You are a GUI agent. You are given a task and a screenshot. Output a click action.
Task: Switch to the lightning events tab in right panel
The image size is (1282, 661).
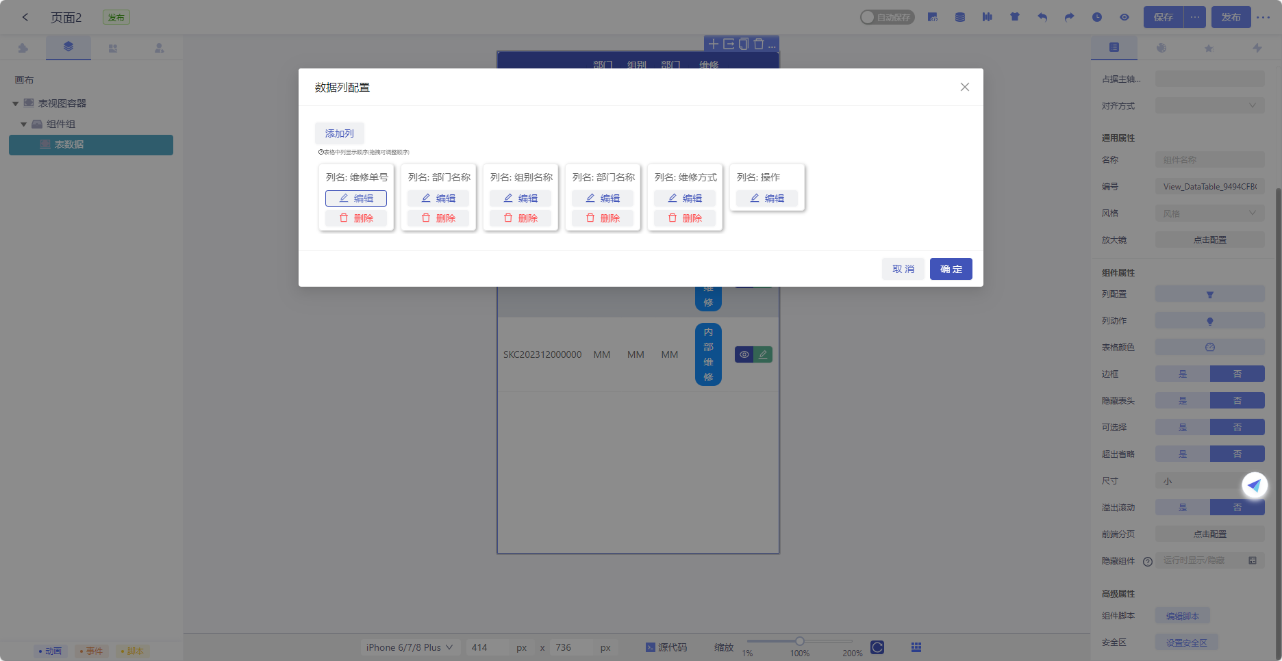pyautogui.click(x=1257, y=48)
